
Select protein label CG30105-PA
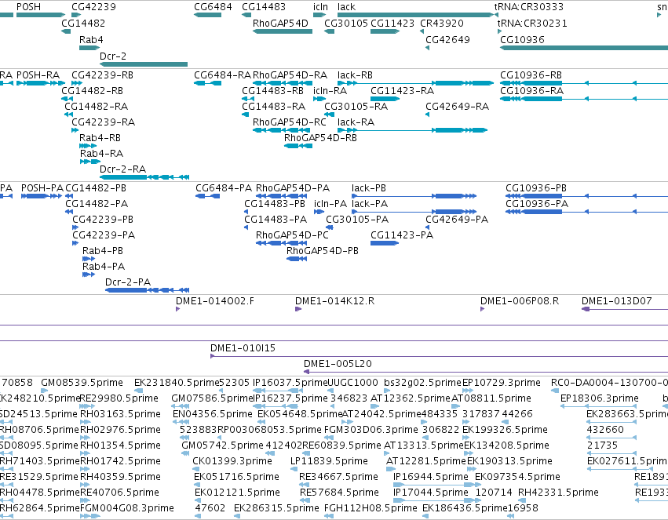(357, 220)
